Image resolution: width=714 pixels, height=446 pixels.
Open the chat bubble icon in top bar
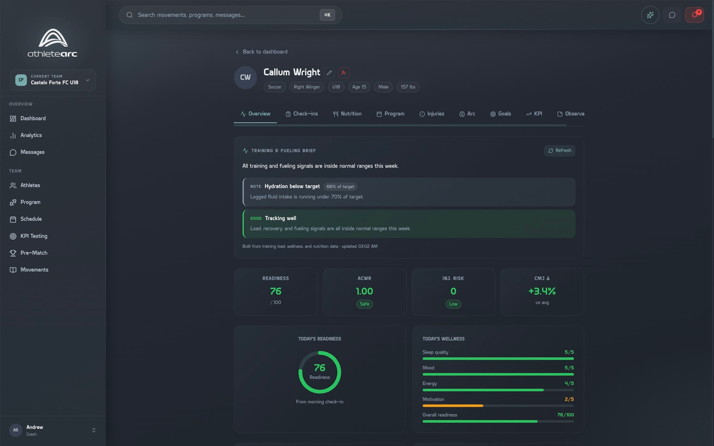(x=672, y=15)
